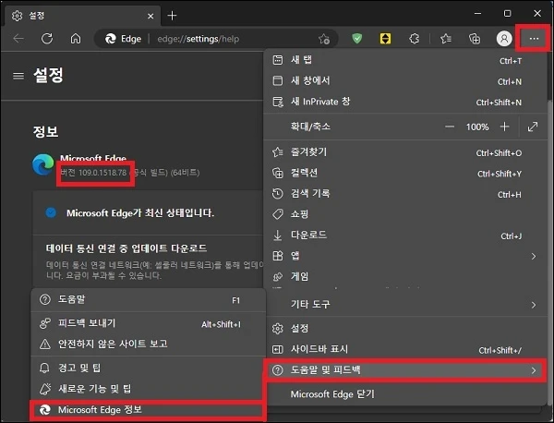
Task: Open the Extensions puzzle icon
Action: (x=414, y=38)
